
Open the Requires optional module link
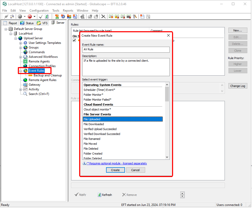(117, 163)
